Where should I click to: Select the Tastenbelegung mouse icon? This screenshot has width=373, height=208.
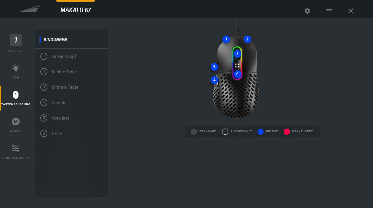(x=16, y=95)
